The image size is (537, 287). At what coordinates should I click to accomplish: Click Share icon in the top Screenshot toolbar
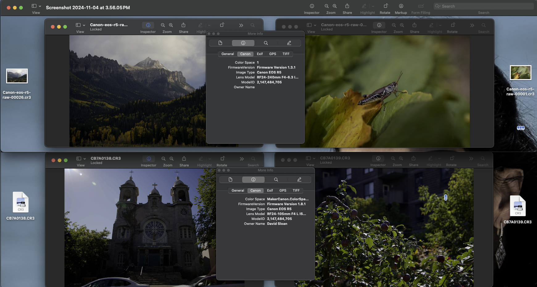tap(347, 6)
